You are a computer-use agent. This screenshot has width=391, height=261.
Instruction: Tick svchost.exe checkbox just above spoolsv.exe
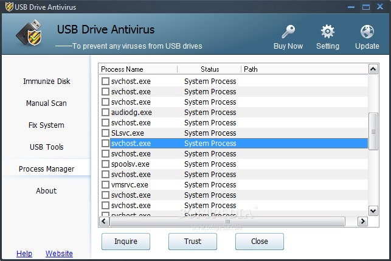[x=105, y=154]
